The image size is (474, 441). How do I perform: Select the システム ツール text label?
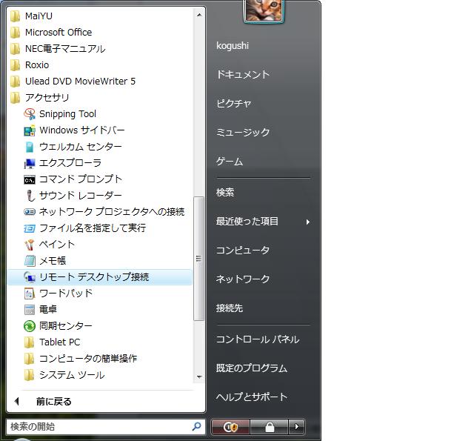click(72, 375)
